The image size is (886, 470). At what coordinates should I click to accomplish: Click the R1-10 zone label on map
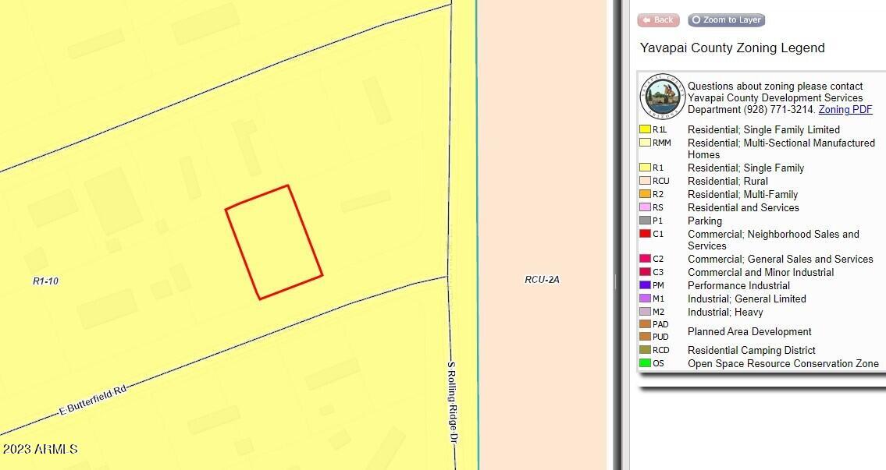[x=45, y=281]
